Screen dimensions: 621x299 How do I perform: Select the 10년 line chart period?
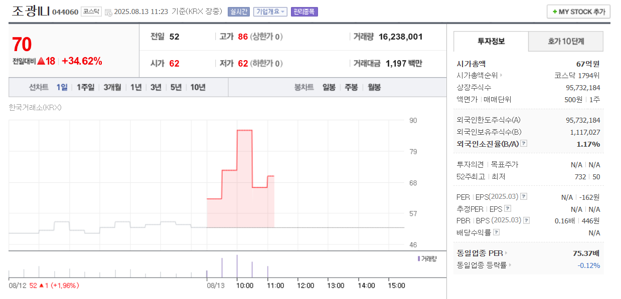tap(198, 87)
